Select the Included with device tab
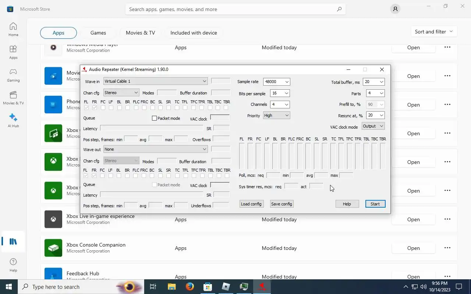Viewport: 471px width, 294px height. (194, 33)
